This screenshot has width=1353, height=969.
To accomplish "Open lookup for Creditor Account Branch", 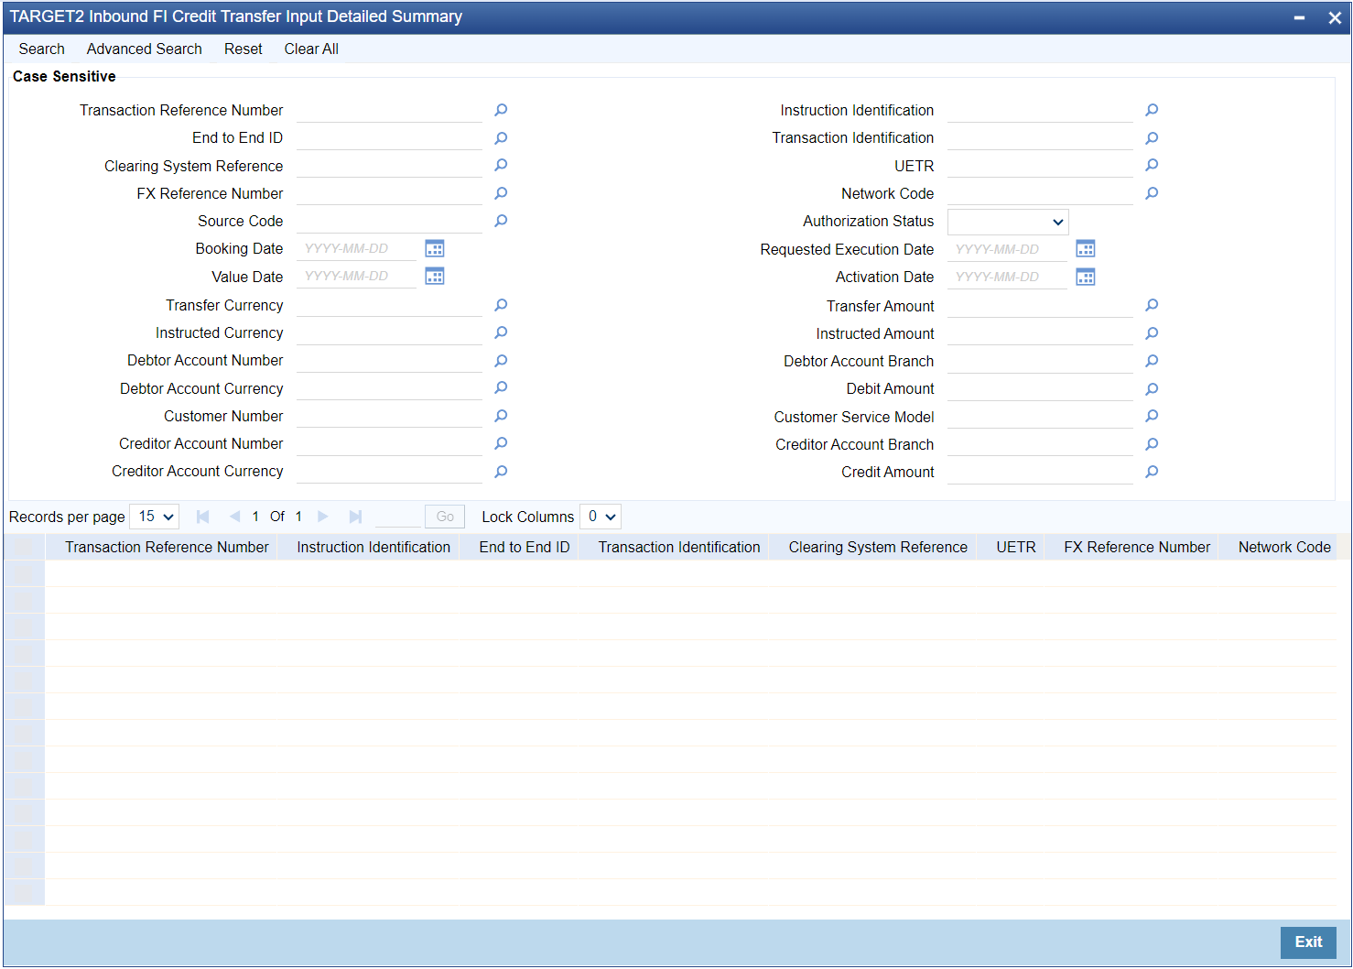I will (1152, 444).
